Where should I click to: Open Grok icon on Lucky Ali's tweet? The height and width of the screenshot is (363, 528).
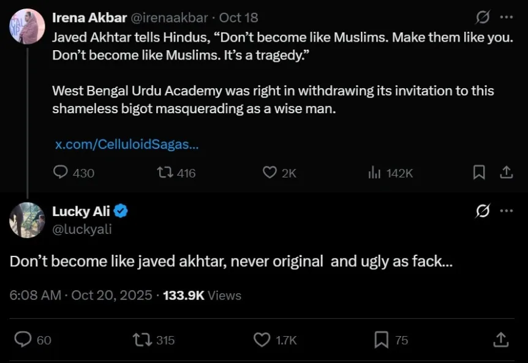click(483, 211)
